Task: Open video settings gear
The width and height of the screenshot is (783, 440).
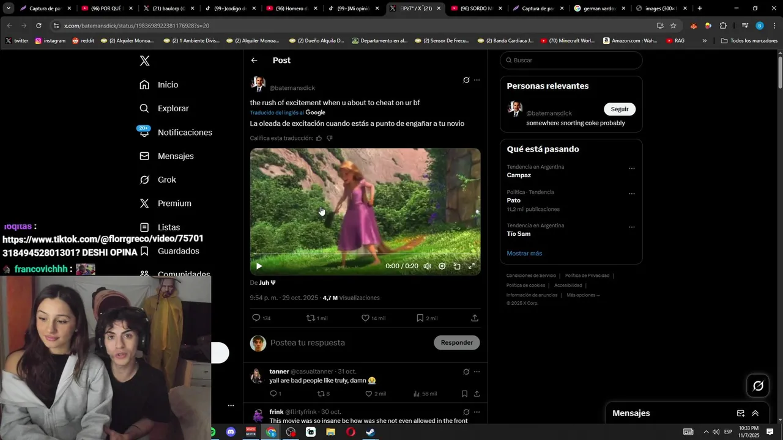Action: [442, 266]
